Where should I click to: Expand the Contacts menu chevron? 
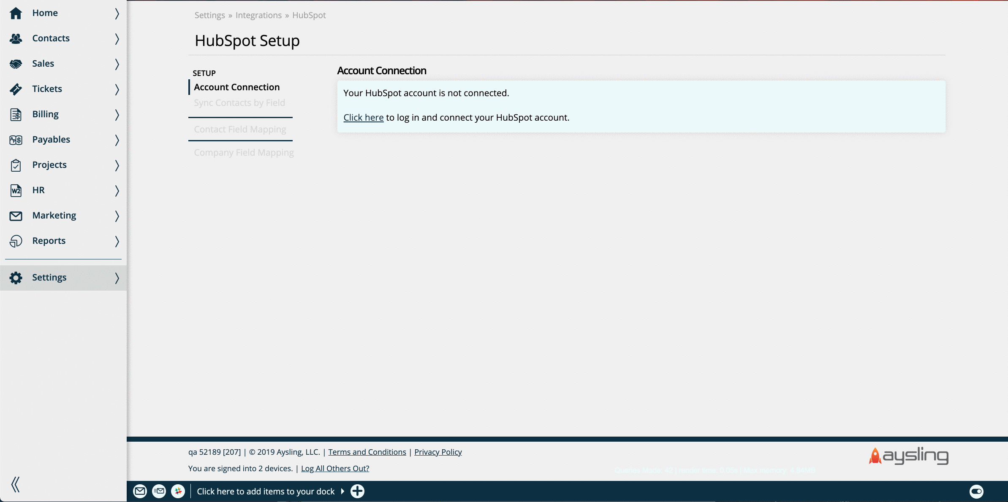[x=117, y=39]
